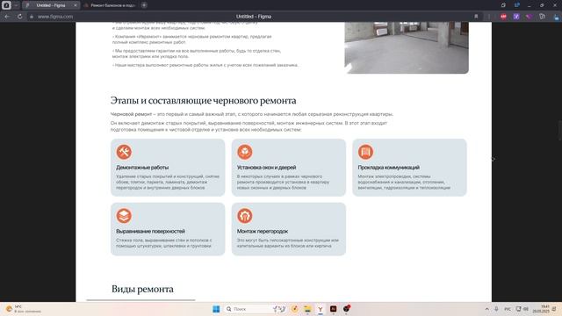
Task: Open the red ABP extension icon
Action: 503,17
